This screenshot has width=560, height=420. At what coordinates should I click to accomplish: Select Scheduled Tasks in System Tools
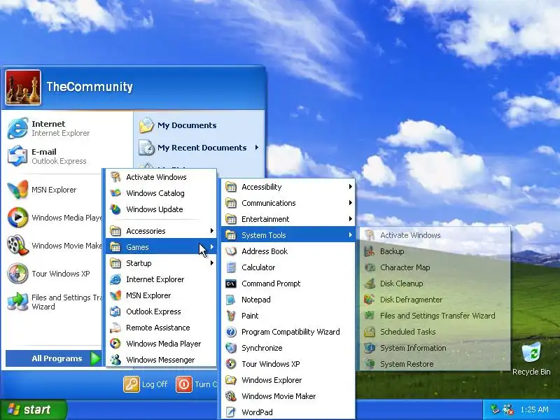pos(435,332)
